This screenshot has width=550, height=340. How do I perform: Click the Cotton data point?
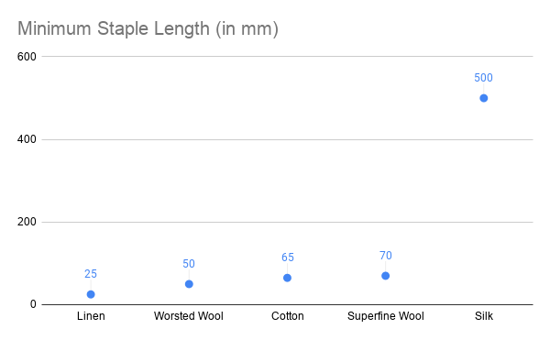point(287,278)
